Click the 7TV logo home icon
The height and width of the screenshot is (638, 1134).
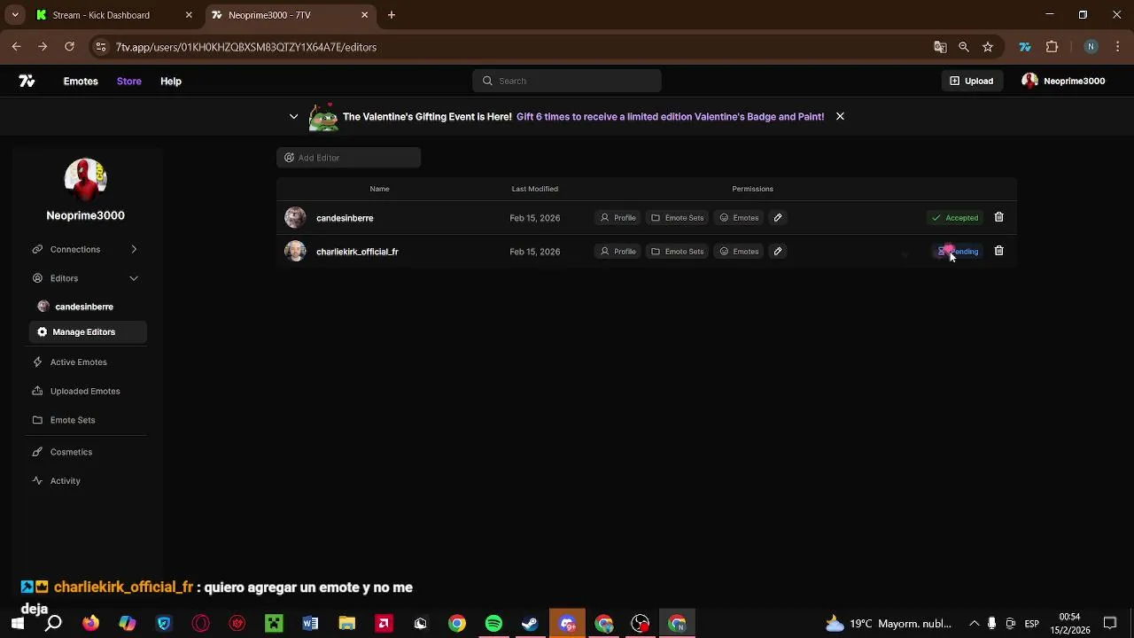pyautogui.click(x=27, y=81)
